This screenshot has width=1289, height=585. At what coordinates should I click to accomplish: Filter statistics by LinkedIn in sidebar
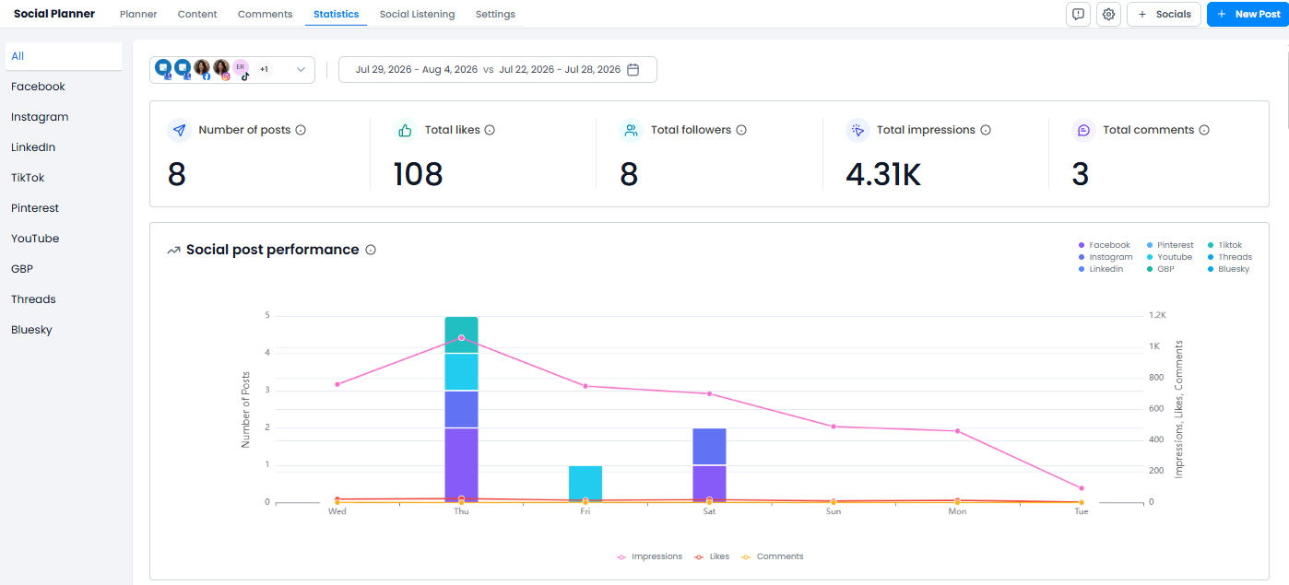(x=64, y=147)
